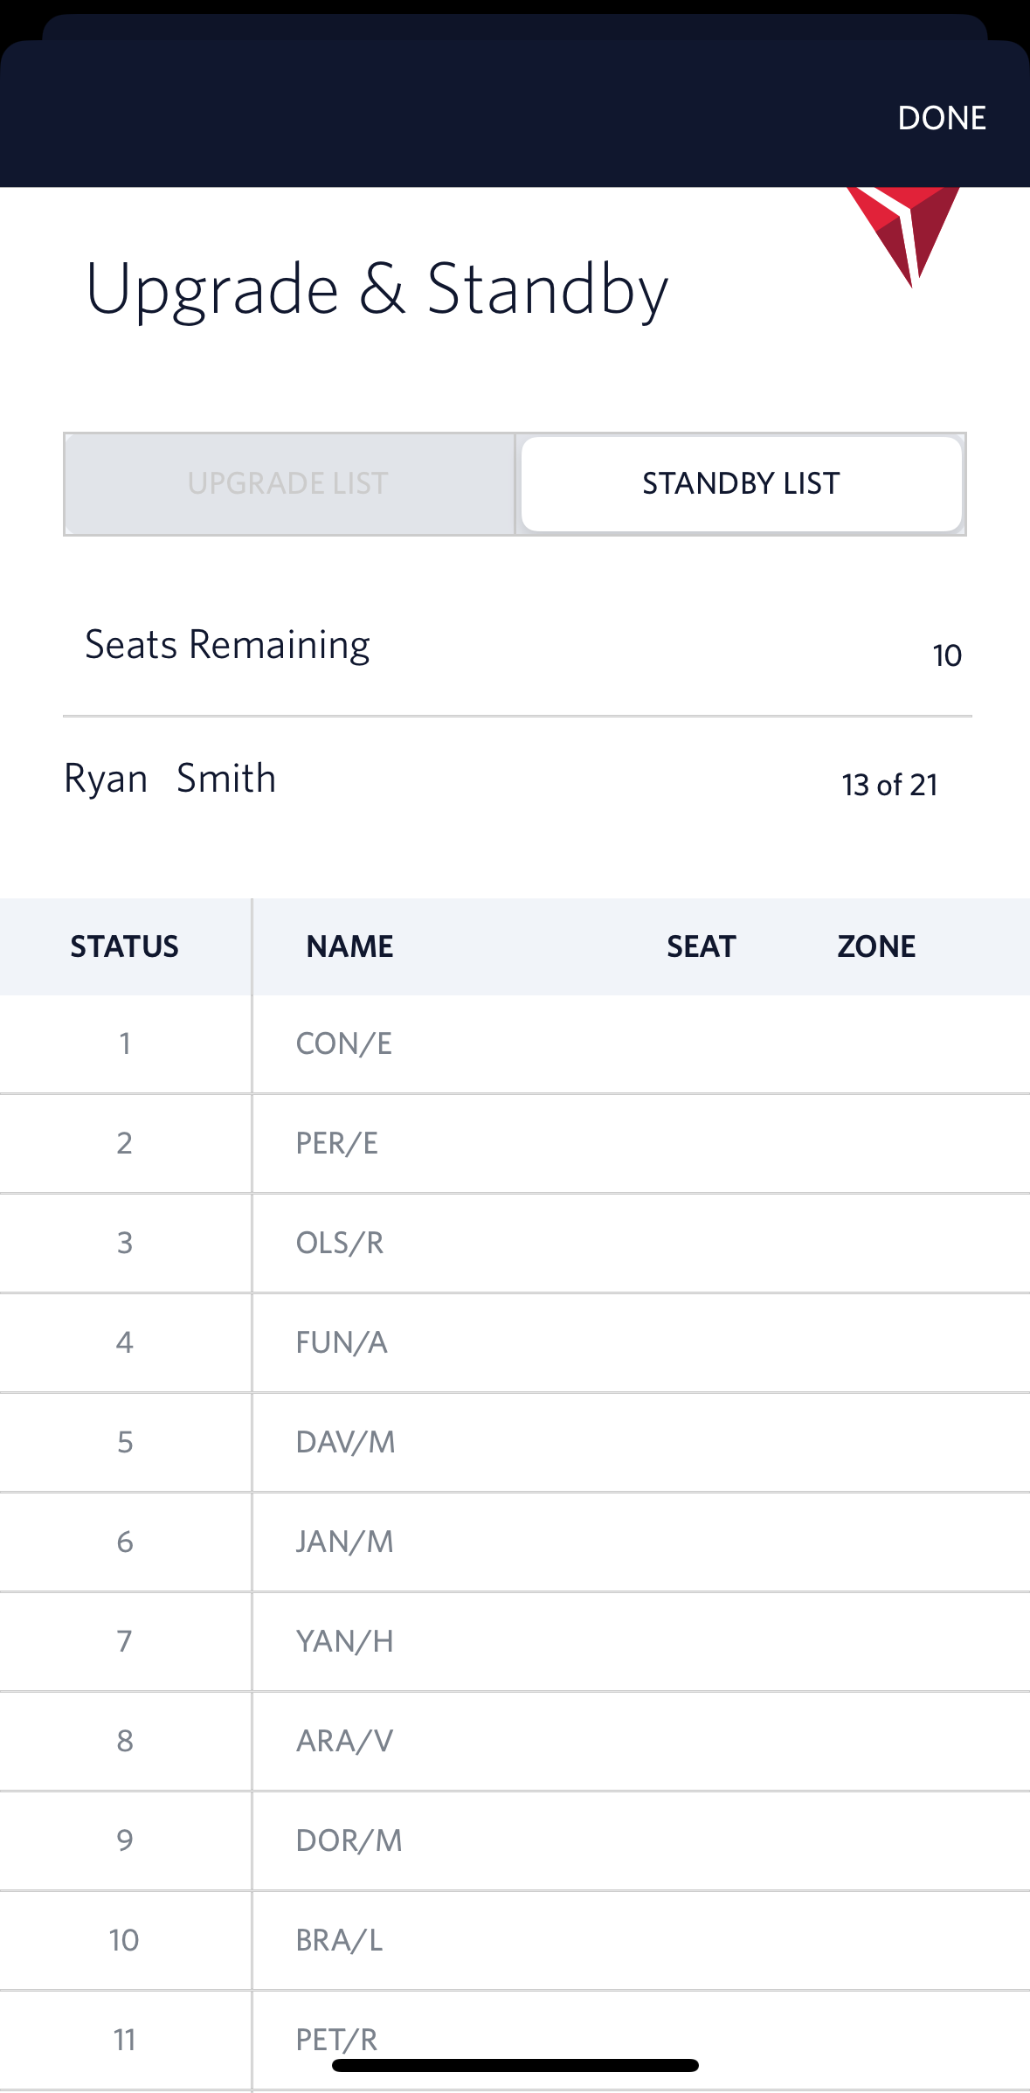This screenshot has width=1030, height=2093.
Task: Tap Ryan Smith's name
Action: pos(170,778)
